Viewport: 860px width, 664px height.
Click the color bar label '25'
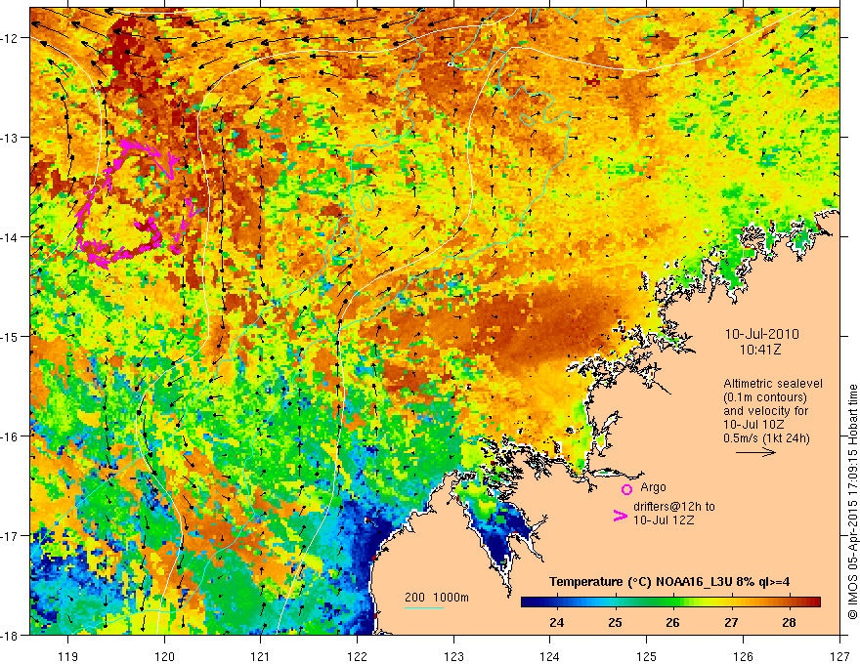coord(615,623)
